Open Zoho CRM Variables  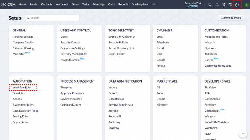pyautogui.click(x=217, y=122)
